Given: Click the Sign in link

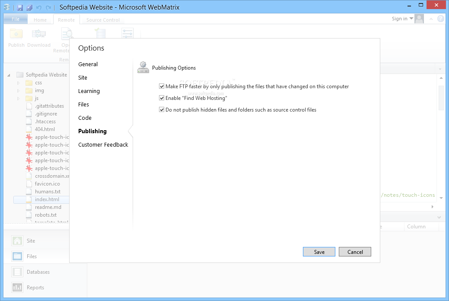Looking at the screenshot, I should pyautogui.click(x=399, y=19).
